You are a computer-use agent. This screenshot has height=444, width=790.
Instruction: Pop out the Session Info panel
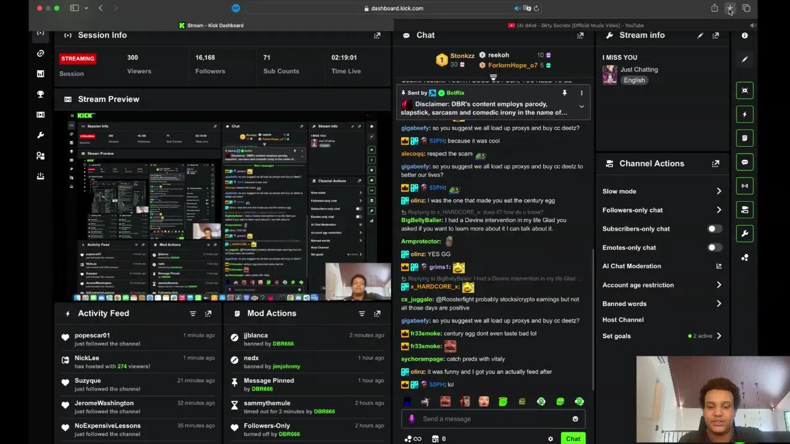tap(377, 35)
